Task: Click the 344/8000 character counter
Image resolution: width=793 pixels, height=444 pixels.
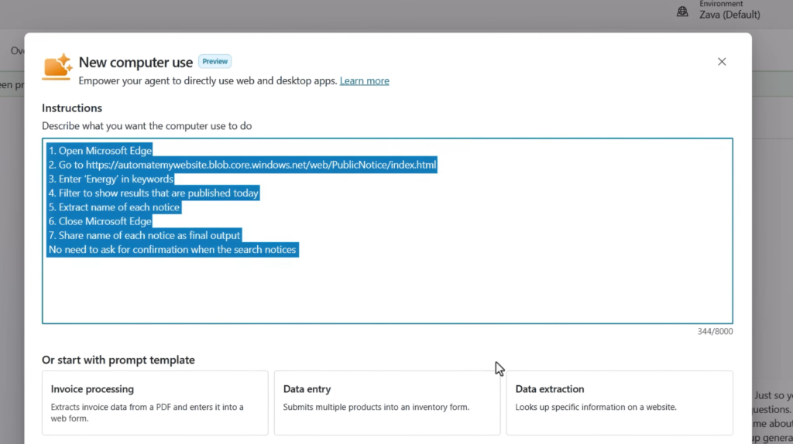Action: (714, 332)
